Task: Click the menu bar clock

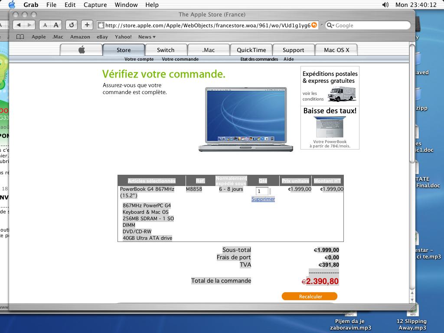Action: [416, 5]
